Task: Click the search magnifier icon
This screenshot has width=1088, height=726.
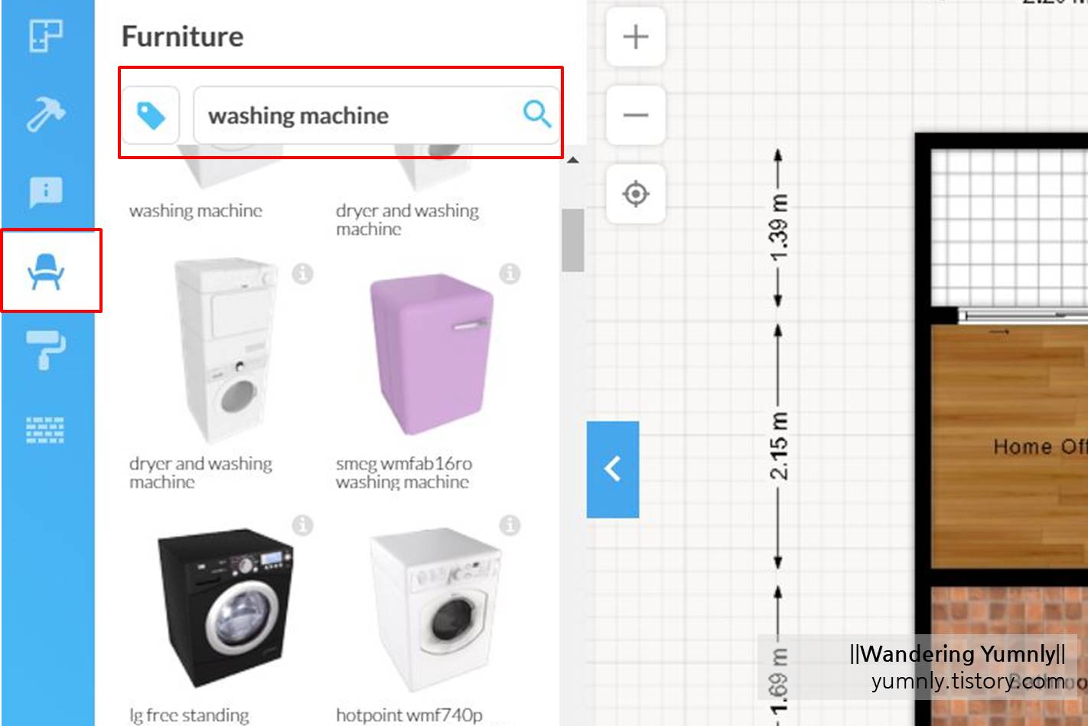Action: pos(536,115)
